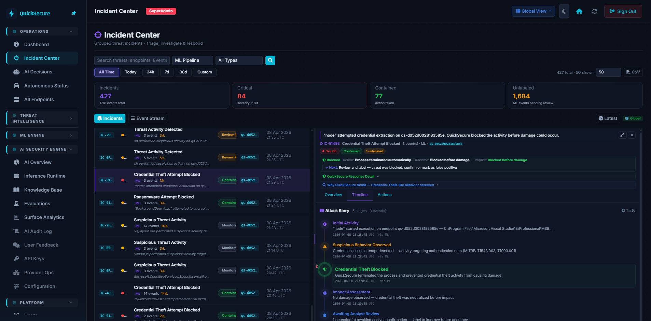The image size is (651, 321).
Task: Click the home icon in the header
Action: (580, 11)
